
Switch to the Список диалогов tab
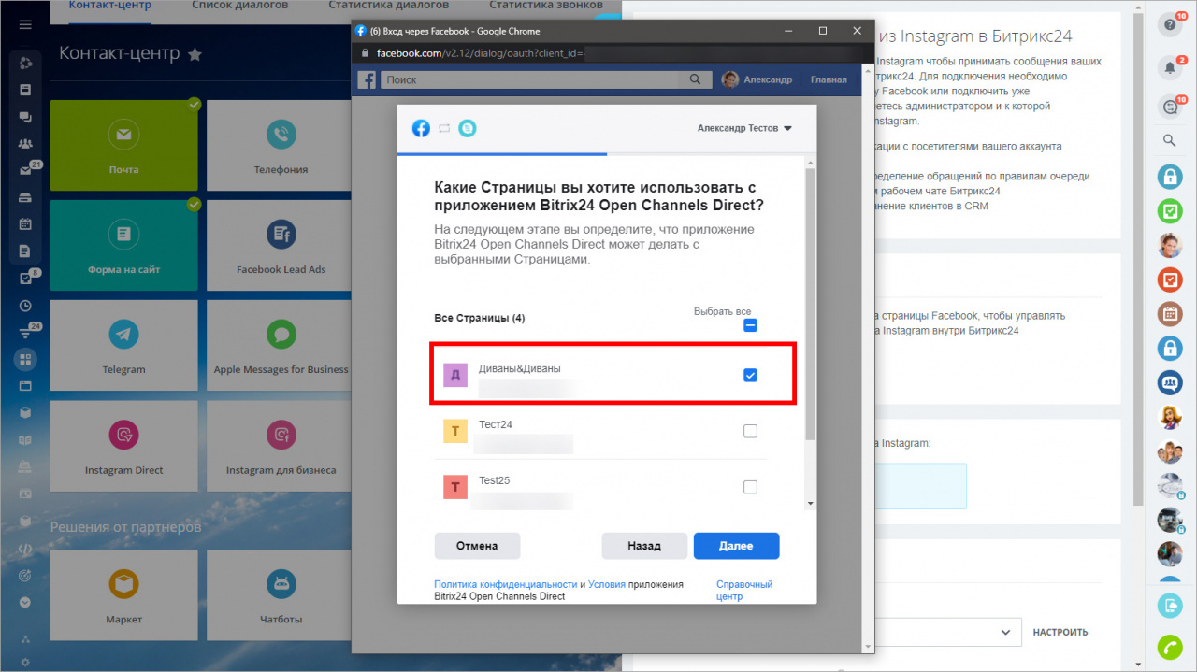coord(239,7)
